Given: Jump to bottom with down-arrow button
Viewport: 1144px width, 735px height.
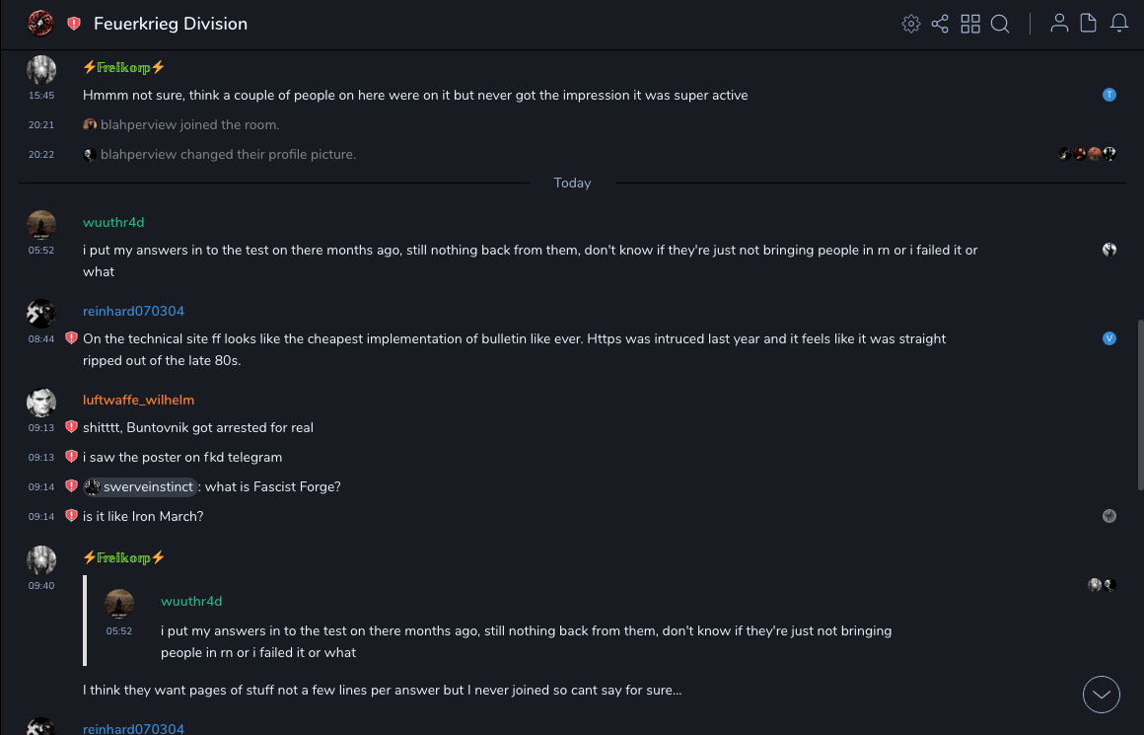Looking at the screenshot, I should click(x=1102, y=695).
